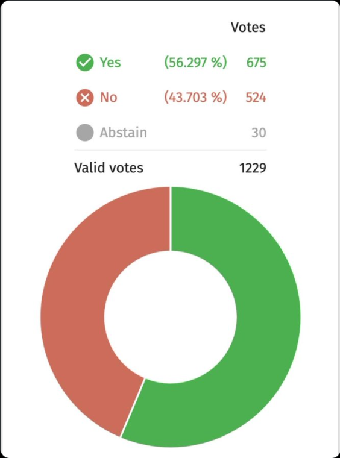Viewport: 340px width, 458px height.
Task: Click the Abstain vote count 30
Action: pos(259,133)
